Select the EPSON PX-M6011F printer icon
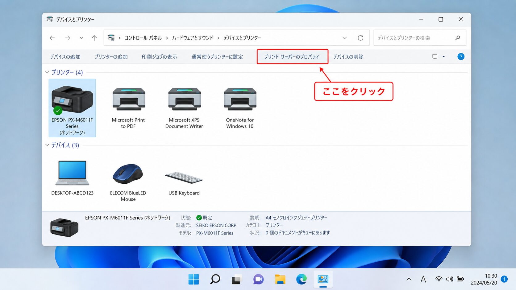 pyautogui.click(x=72, y=100)
